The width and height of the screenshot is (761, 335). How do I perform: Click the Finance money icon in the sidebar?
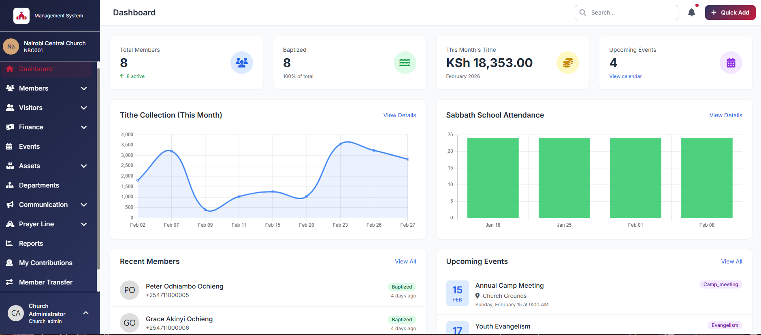click(x=10, y=127)
